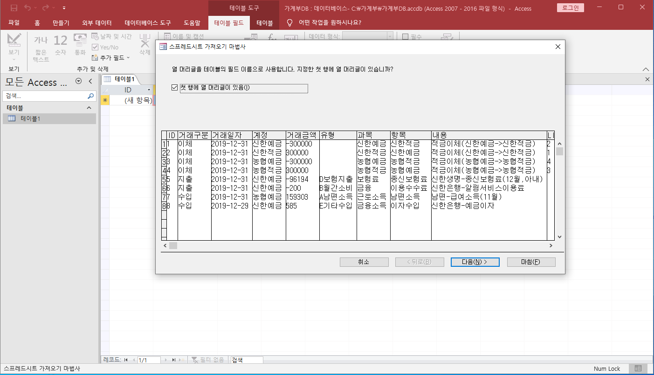Click the lightbulb Tell Me icon
The height and width of the screenshot is (375, 654).
(290, 22)
